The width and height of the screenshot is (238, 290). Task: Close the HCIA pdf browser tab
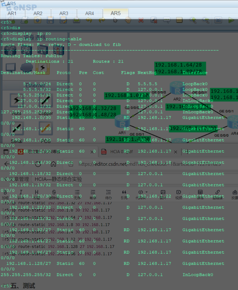(x=176, y=152)
